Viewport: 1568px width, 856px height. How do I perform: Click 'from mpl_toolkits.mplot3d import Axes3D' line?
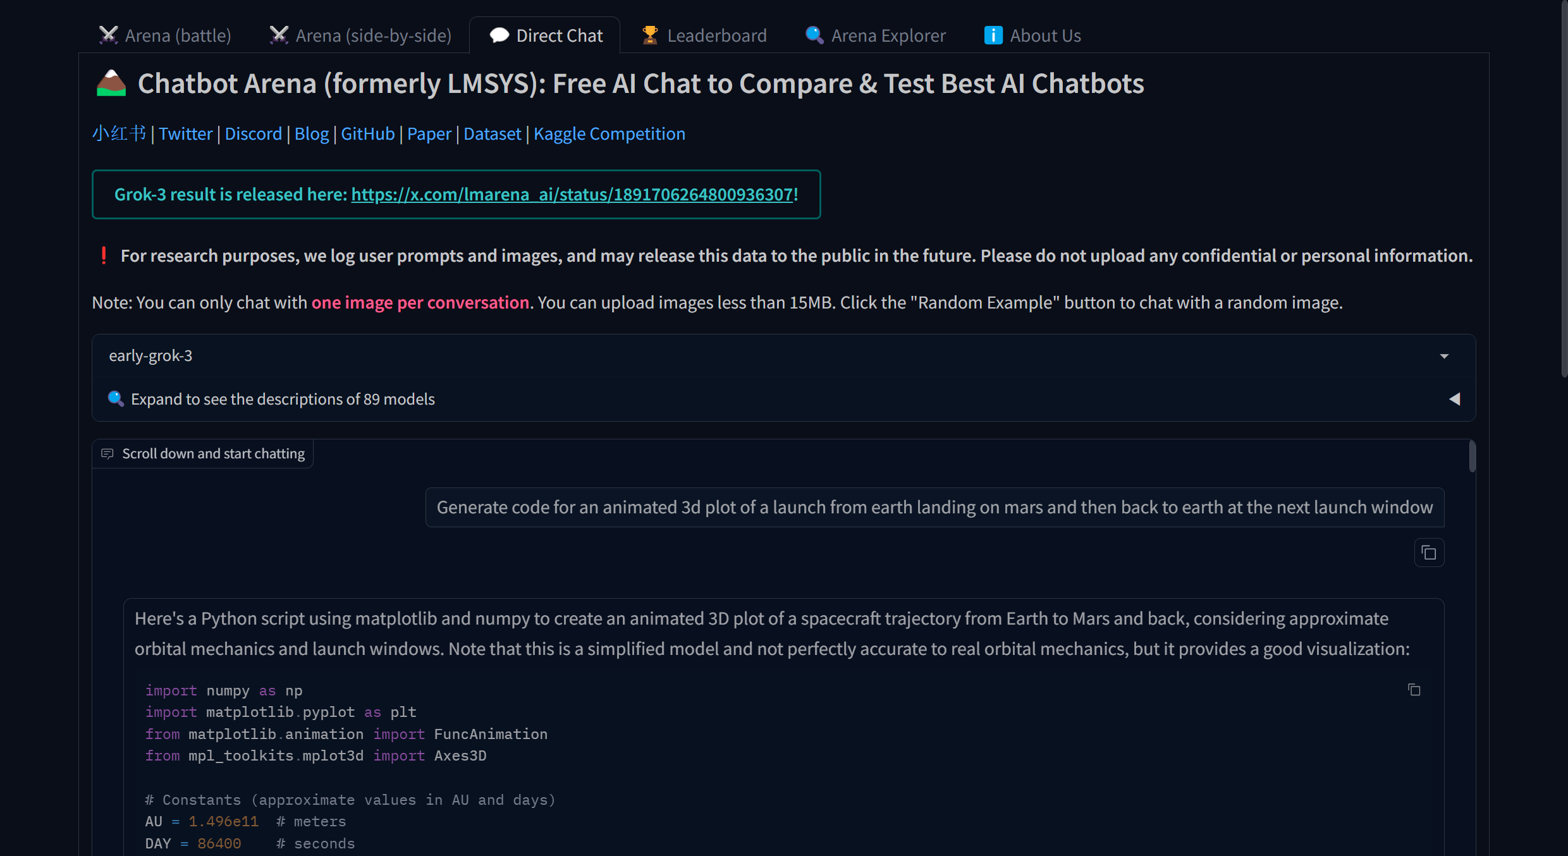(x=315, y=755)
